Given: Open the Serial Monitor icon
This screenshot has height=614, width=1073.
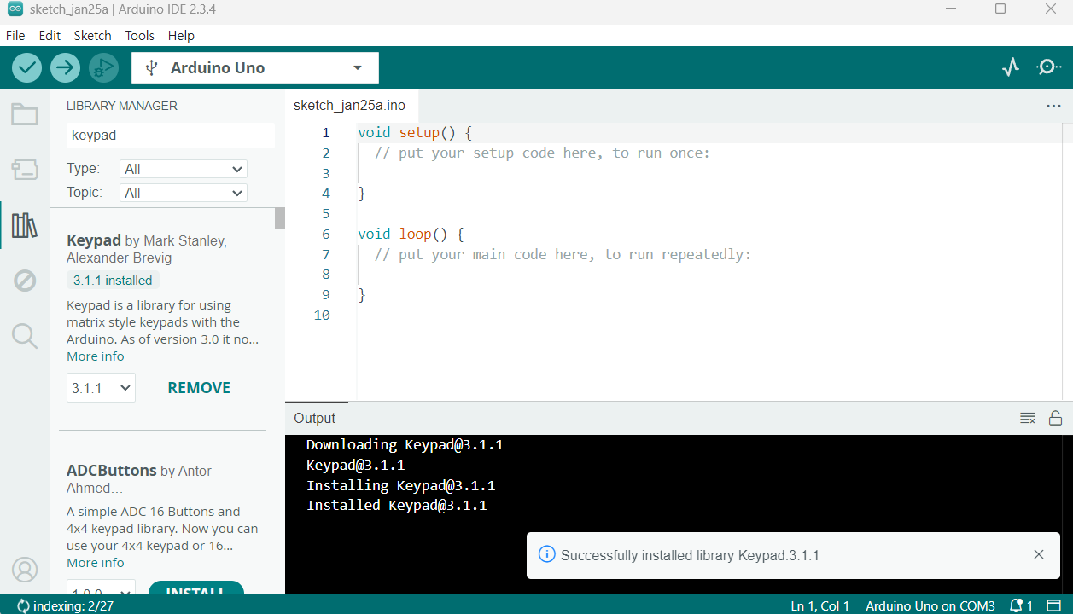Looking at the screenshot, I should click(x=1049, y=67).
